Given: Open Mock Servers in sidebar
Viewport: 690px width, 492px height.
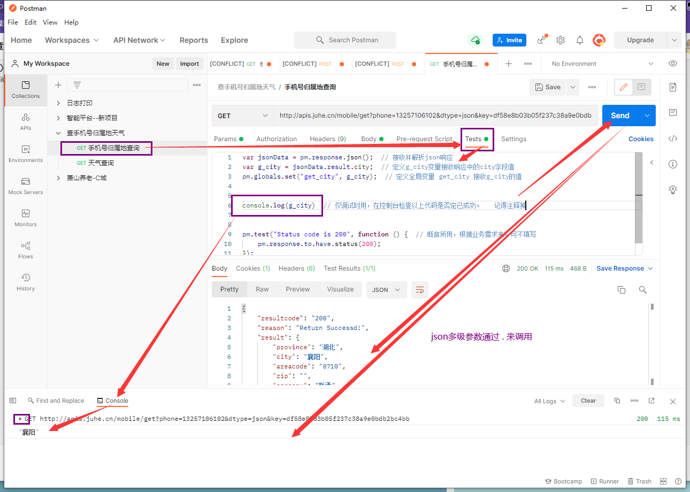Looking at the screenshot, I should [x=26, y=186].
